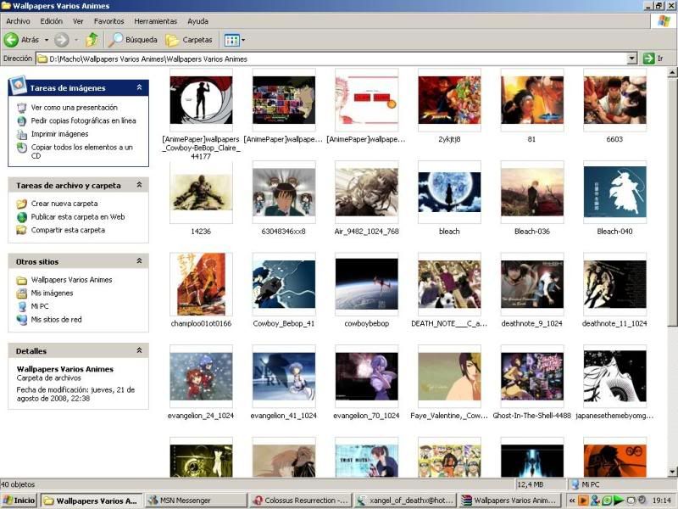Click Ver como una presentación
This screenshot has height=509, width=678.
click(74, 108)
